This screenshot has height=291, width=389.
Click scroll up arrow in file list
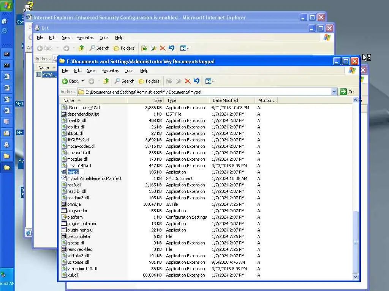[355, 100]
